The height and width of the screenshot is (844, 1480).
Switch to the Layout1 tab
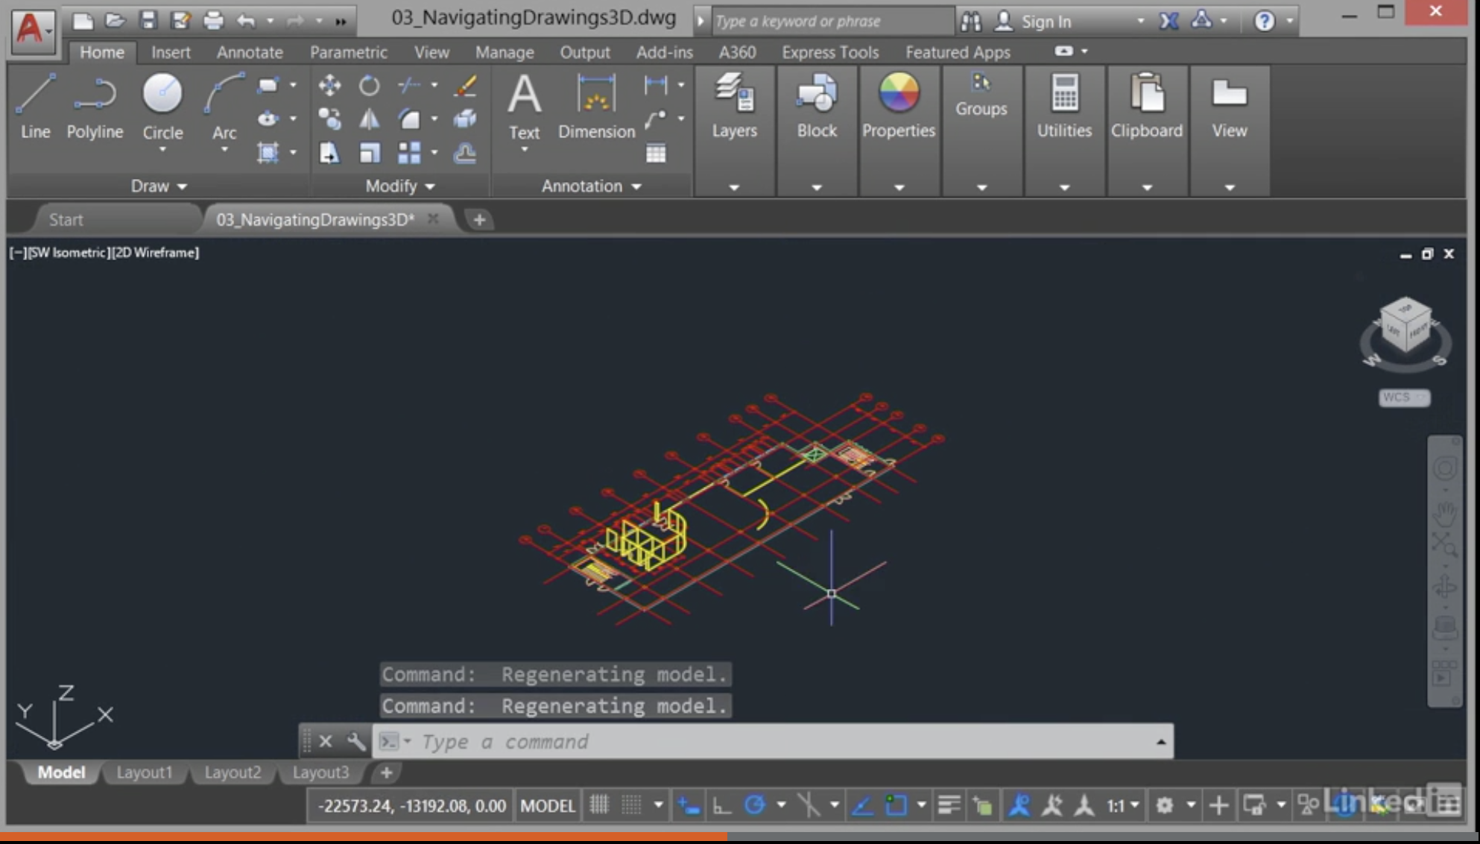point(145,772)
